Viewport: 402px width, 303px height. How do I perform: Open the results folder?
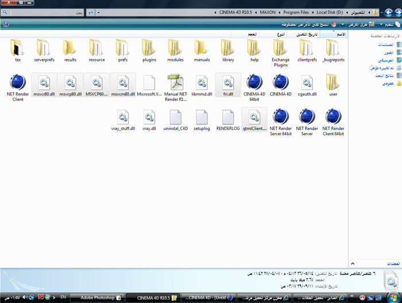[70, 51]
